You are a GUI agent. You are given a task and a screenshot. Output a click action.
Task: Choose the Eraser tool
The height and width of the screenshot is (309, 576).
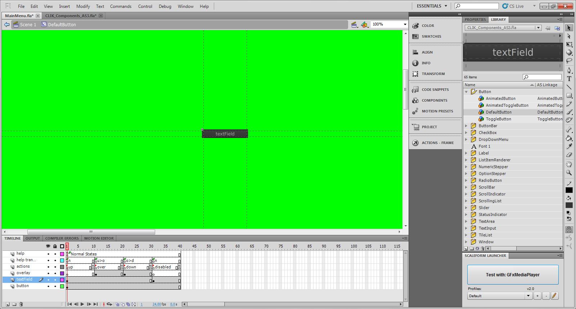click(569, 155)
